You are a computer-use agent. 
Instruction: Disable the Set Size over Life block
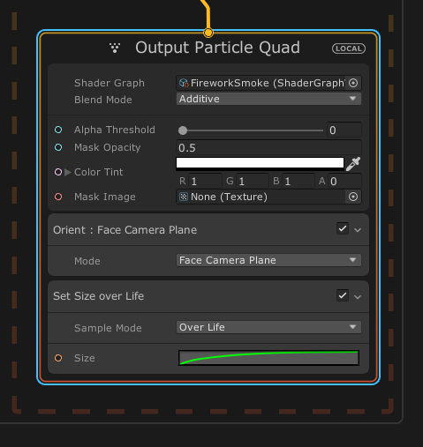[343, 295]
